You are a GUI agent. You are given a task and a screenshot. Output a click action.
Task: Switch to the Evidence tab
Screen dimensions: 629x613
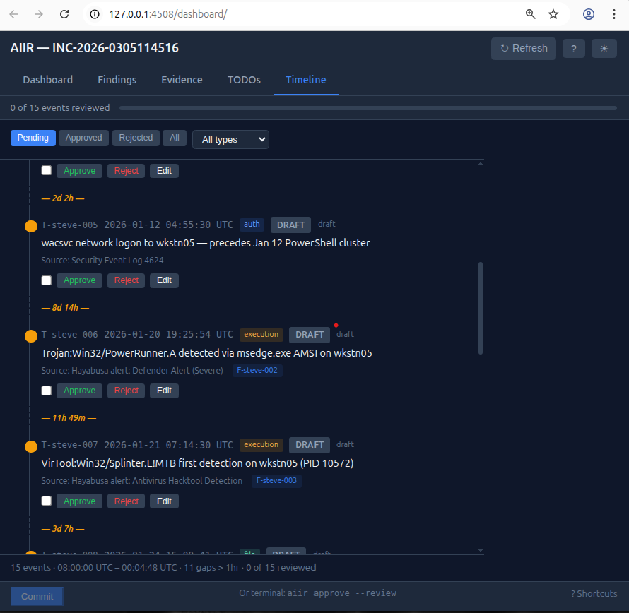(182, 80)
